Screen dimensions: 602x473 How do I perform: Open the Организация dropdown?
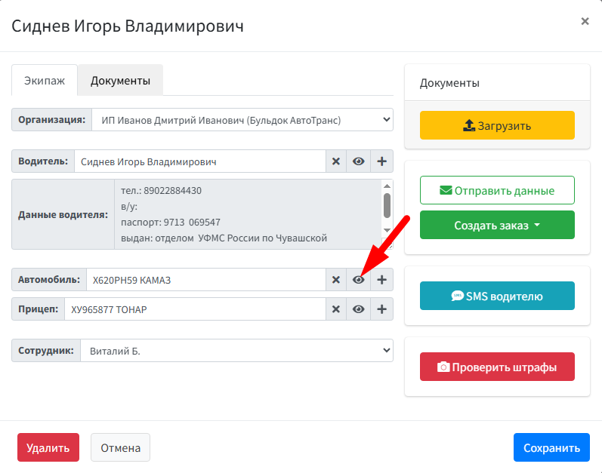tap(240, 119)
